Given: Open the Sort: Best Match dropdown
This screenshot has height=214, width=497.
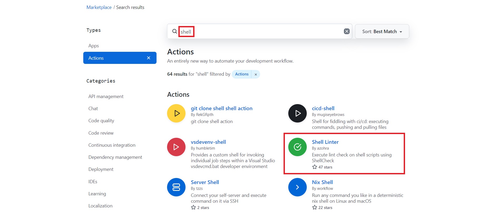Looking at the screenshot, I should point(382,32).
